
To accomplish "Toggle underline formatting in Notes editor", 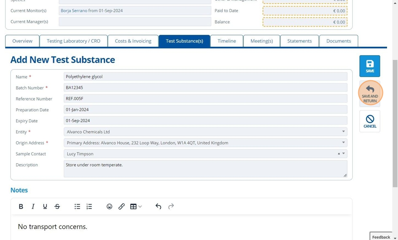I will tap(45, 207).
